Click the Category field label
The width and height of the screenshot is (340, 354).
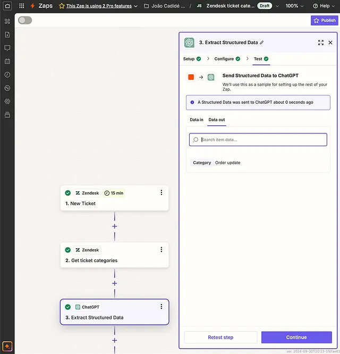(x=202, y=163)
